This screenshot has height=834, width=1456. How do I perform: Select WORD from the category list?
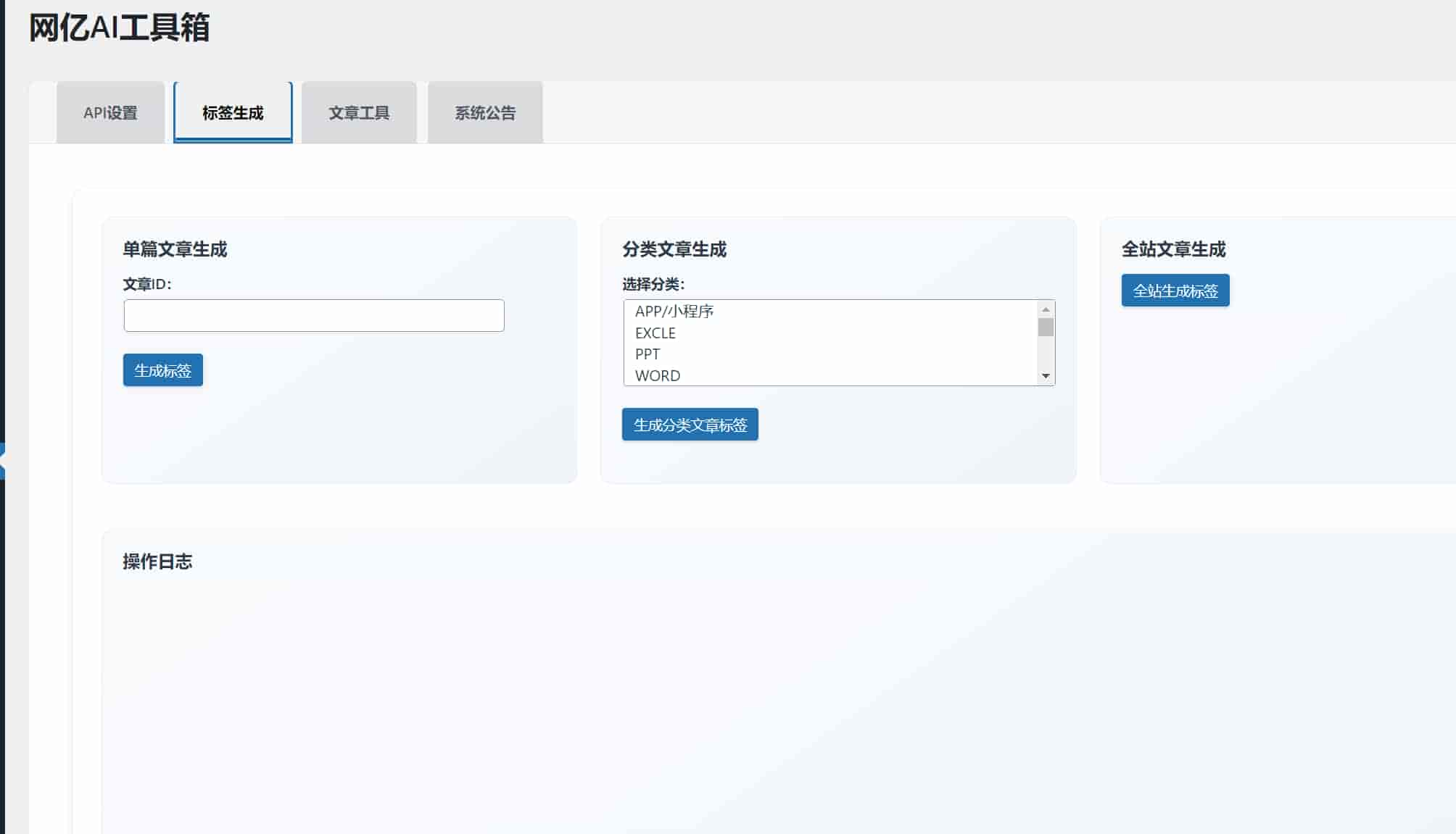point(657,375)
